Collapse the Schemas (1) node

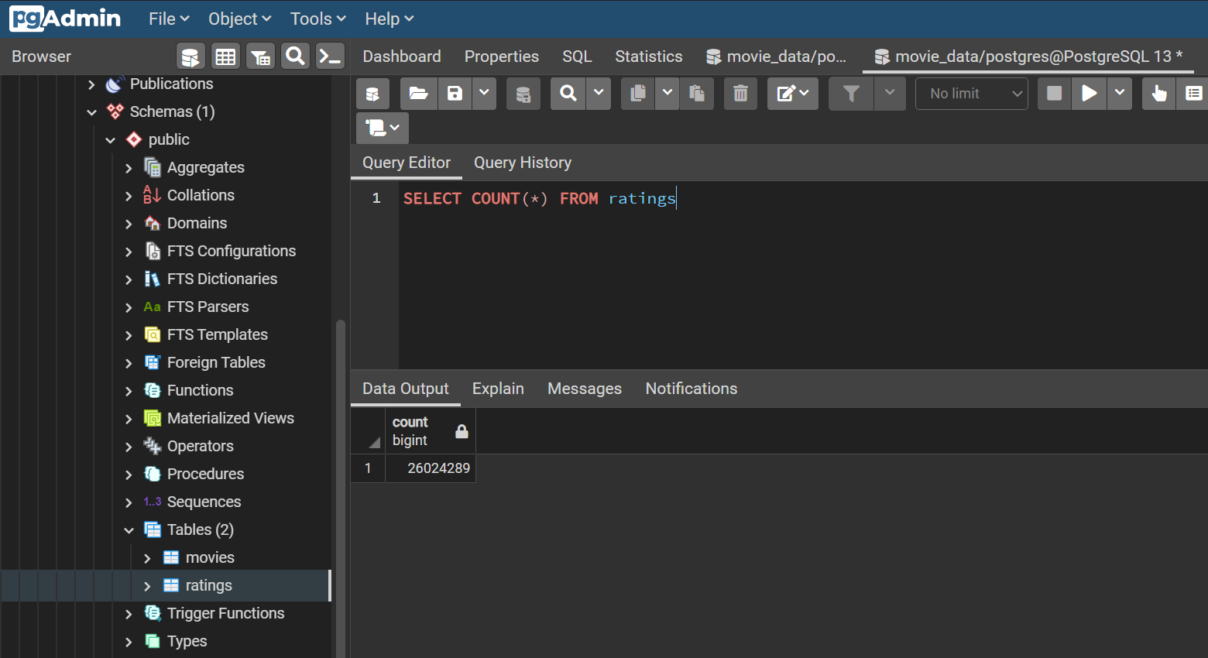91,112
